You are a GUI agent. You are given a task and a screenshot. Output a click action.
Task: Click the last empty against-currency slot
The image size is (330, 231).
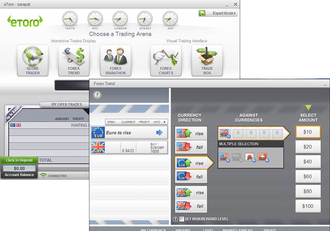pos(277,133)
